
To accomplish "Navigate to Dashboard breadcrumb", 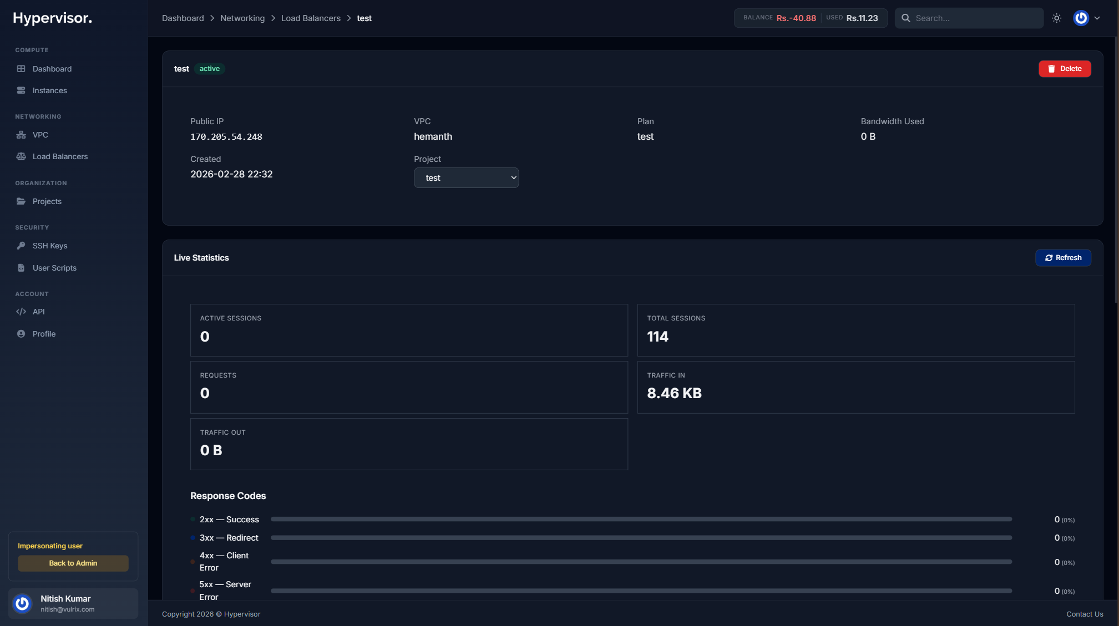I will (183, 18).
